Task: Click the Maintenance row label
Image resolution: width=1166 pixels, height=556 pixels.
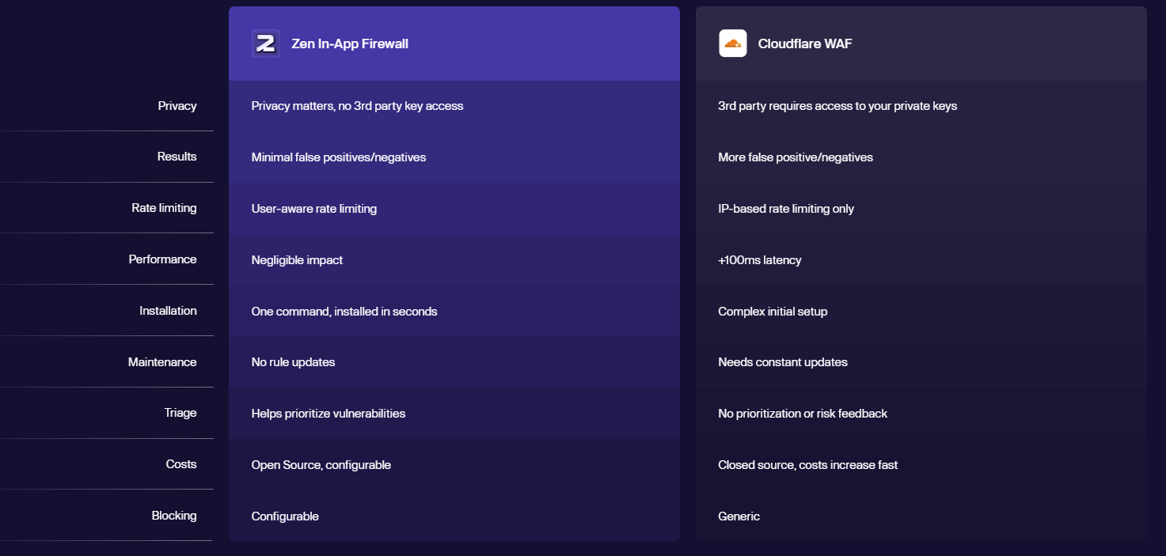Action: [x=162, y=362]
